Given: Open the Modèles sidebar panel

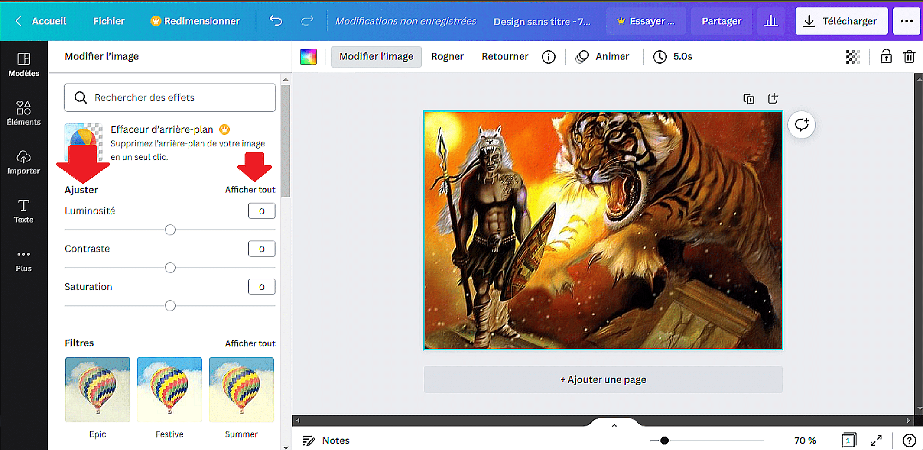Looking at the screenshot, I should pyautogui.click(x=24, y=65).
